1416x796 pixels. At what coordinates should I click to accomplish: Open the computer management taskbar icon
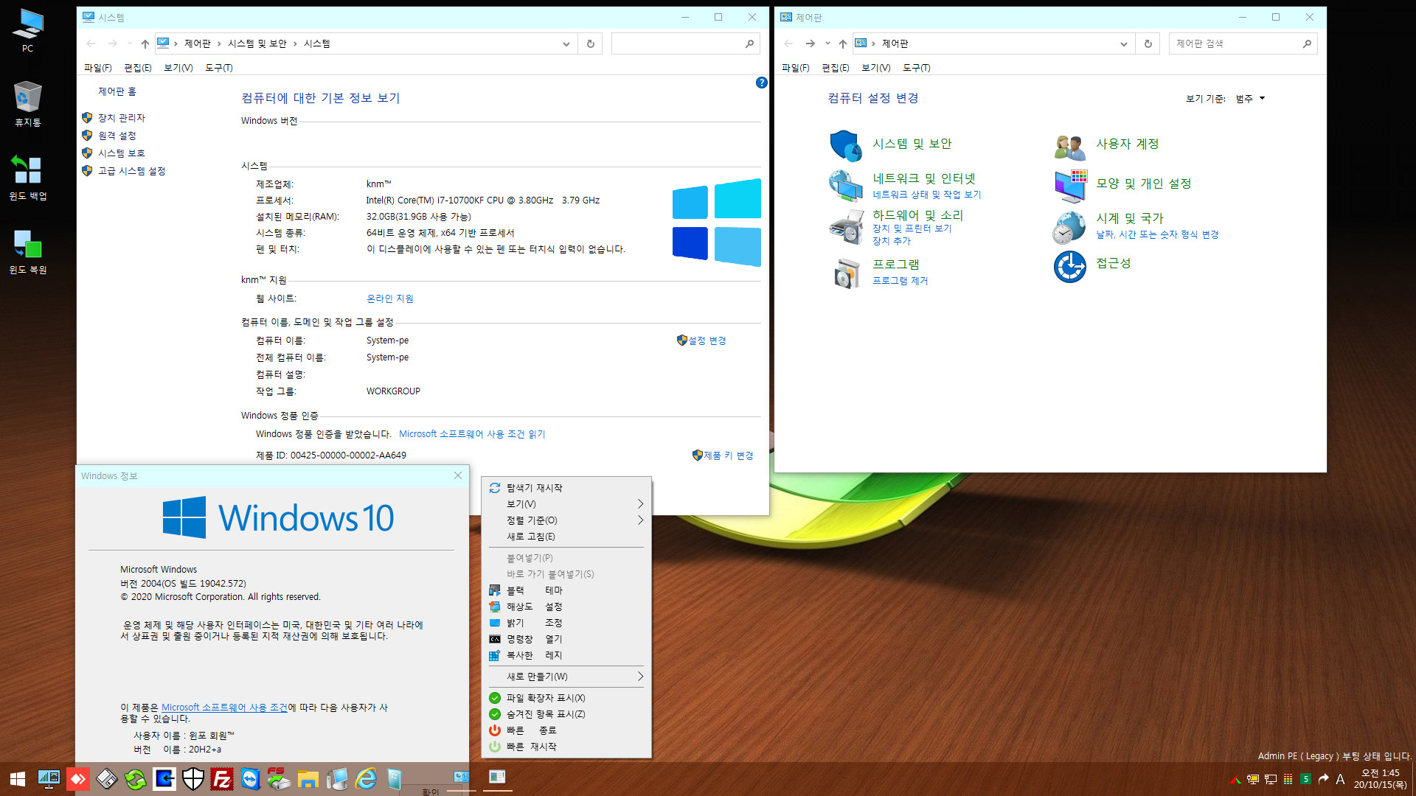click(337, 779)
